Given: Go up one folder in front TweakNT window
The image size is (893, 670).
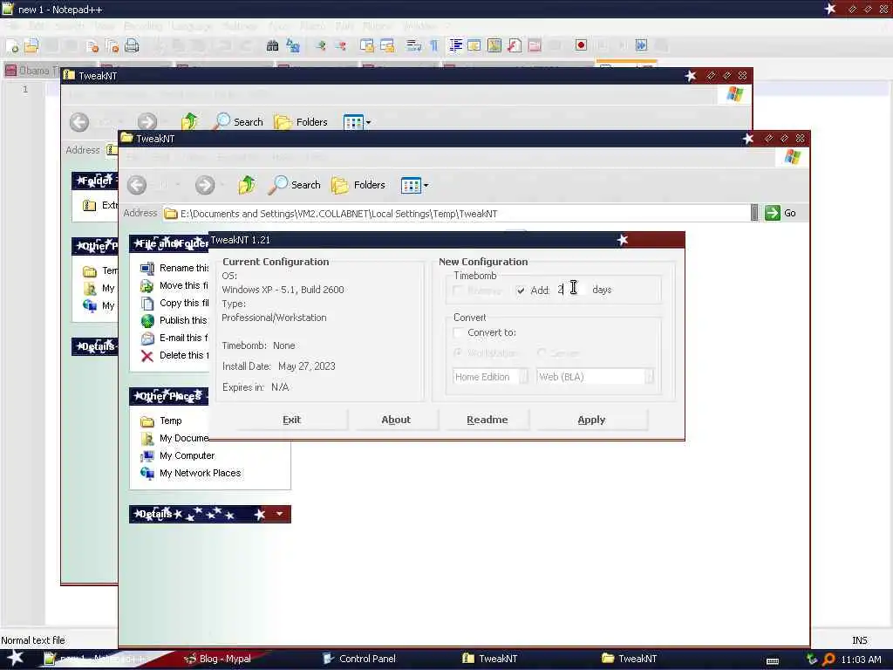Looking at the screenshot, I should point(247,185).
